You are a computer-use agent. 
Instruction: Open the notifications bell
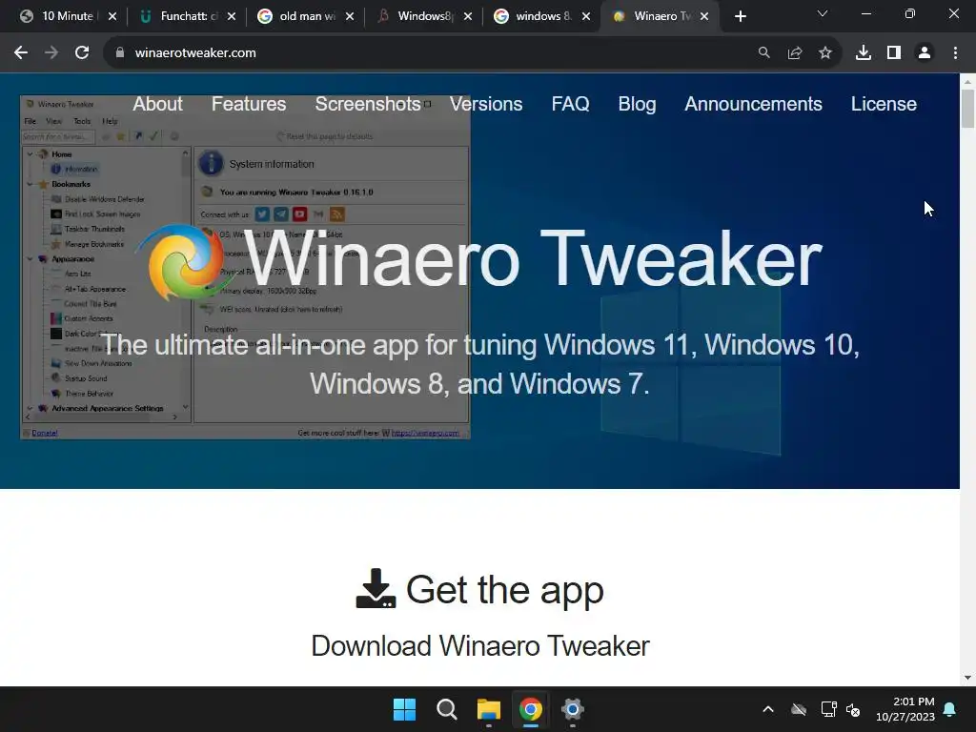coord(950,709)
